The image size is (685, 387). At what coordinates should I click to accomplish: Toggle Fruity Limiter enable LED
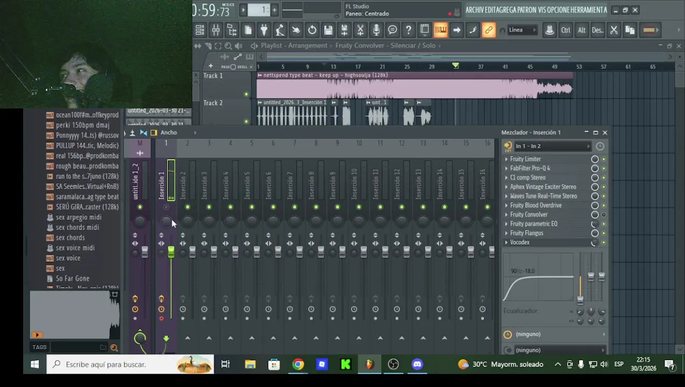click(604, 159)
